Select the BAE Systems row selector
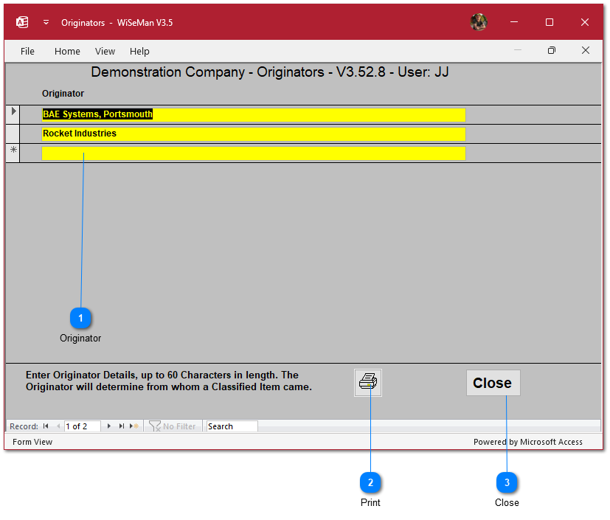Image resolution: width=610 pixels, height=520 pixels. pyautogui.click(x=13, y=114)
